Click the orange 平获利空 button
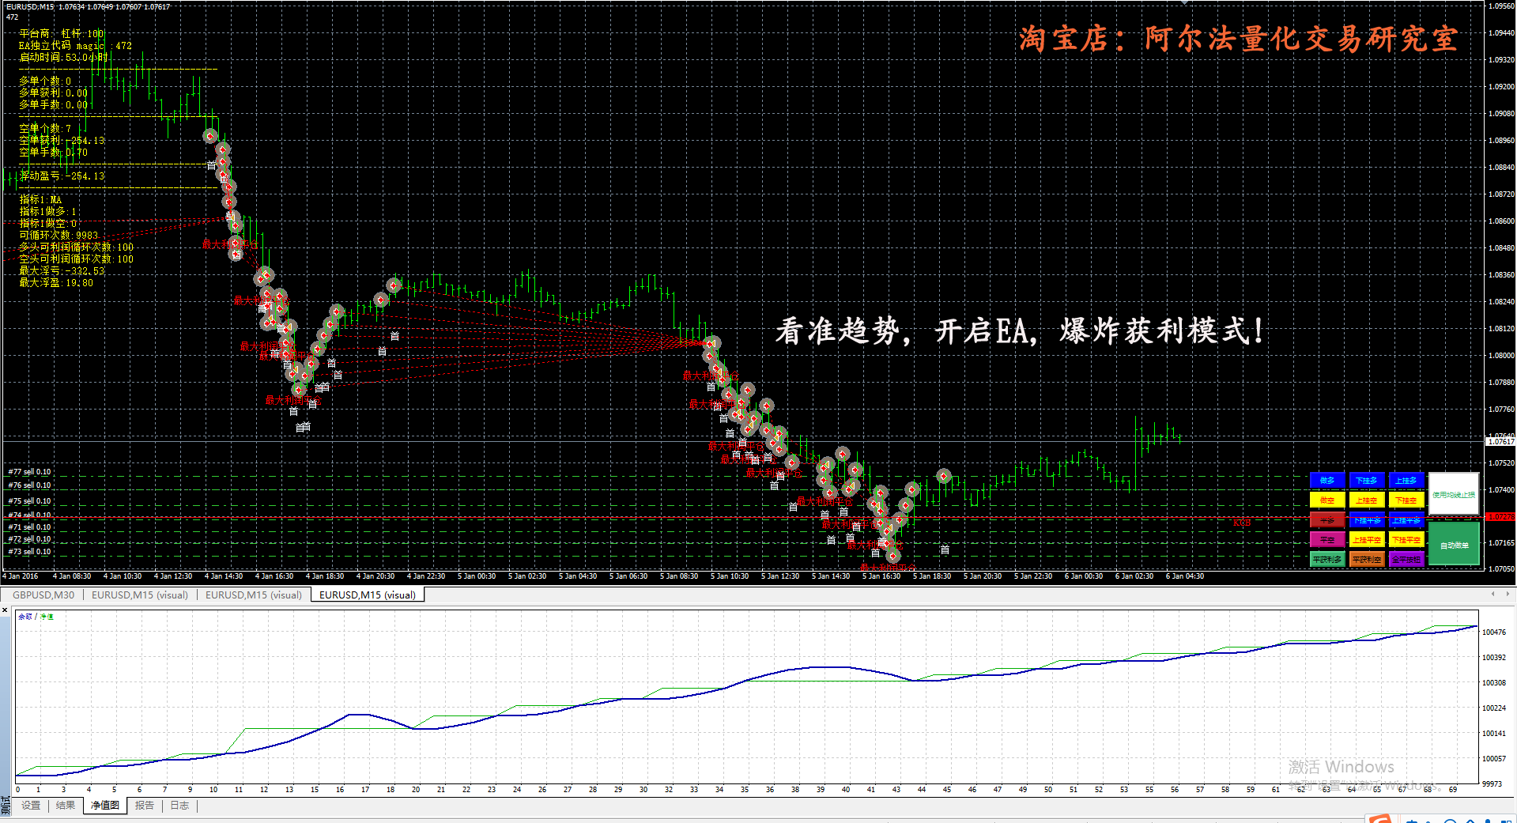Screen dimensions: 1517x823 click(1367, 559)
